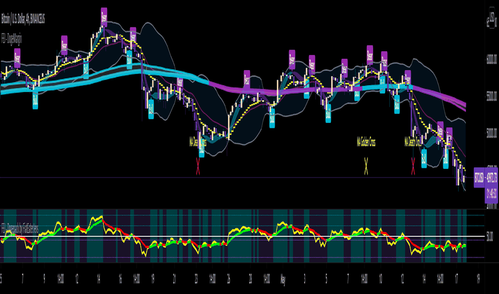
Task: Select the FEI - DogeMargin indicator label
Action: [x=12, y=39]
